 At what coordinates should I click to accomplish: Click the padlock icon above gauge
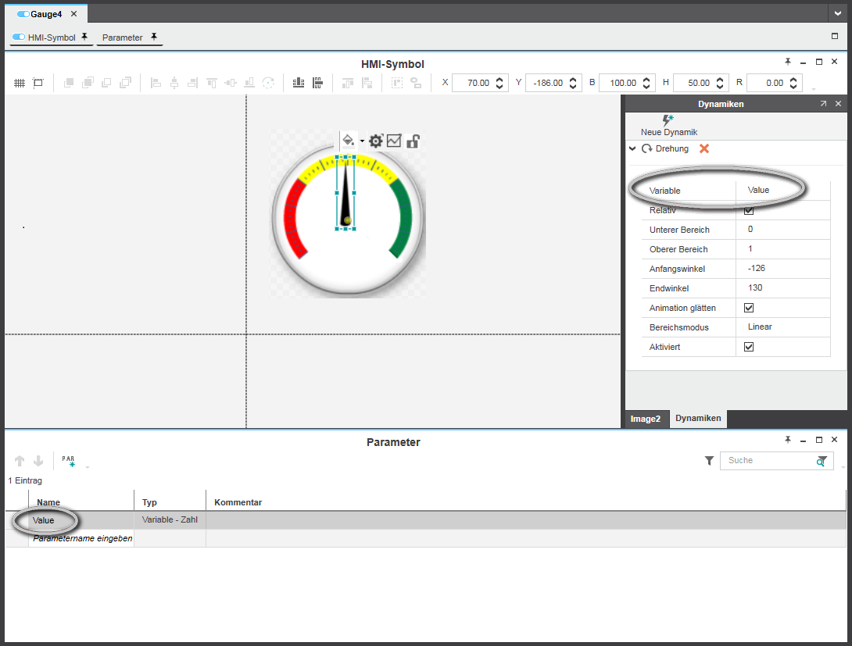point(413,141)
